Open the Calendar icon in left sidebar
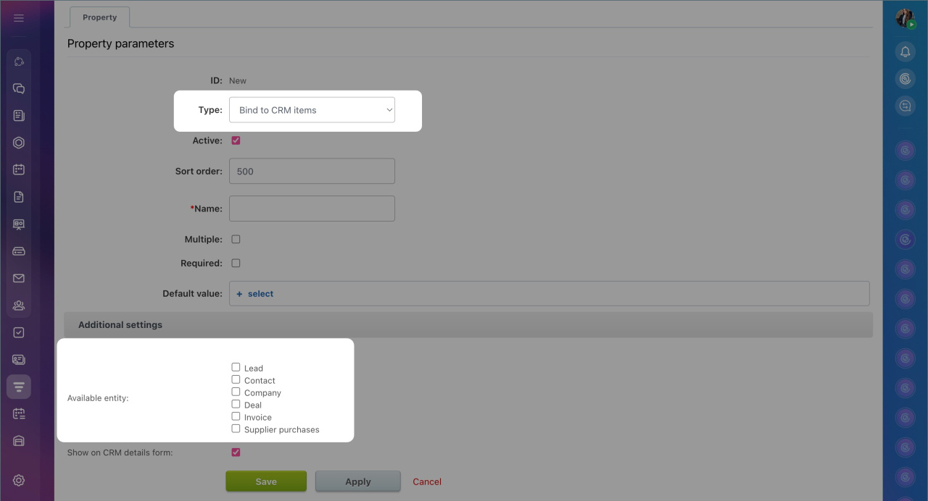The width and height of the screenshot is (928, 501). 19,169
